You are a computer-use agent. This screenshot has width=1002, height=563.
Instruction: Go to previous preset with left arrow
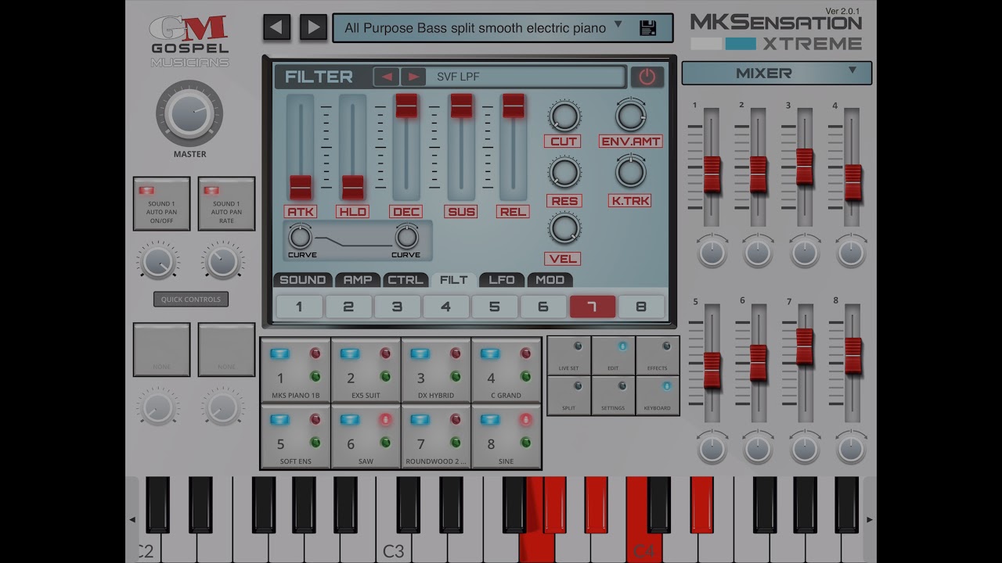pyautogui.click(x=276, y=27)
